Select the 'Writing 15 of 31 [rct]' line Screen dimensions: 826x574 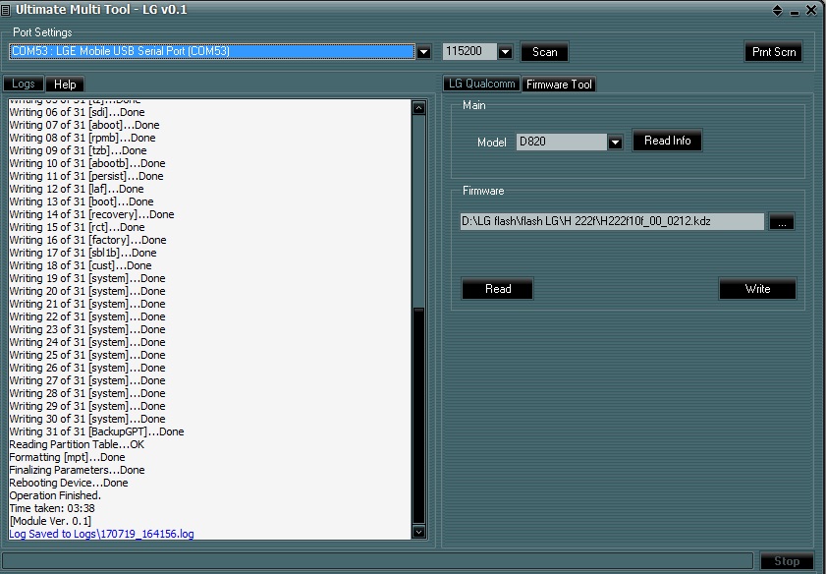click(x=77, y=227)
